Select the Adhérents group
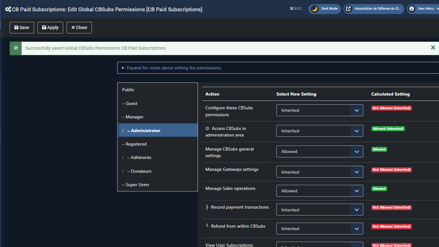Image resolution: width=439 pixels, height=247 pixels. coord(158,157)
